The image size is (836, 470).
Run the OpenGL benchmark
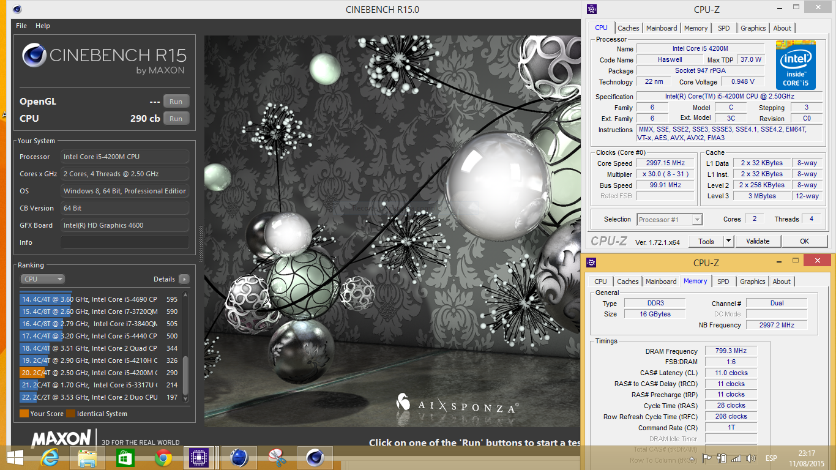[x=176, y=102]
